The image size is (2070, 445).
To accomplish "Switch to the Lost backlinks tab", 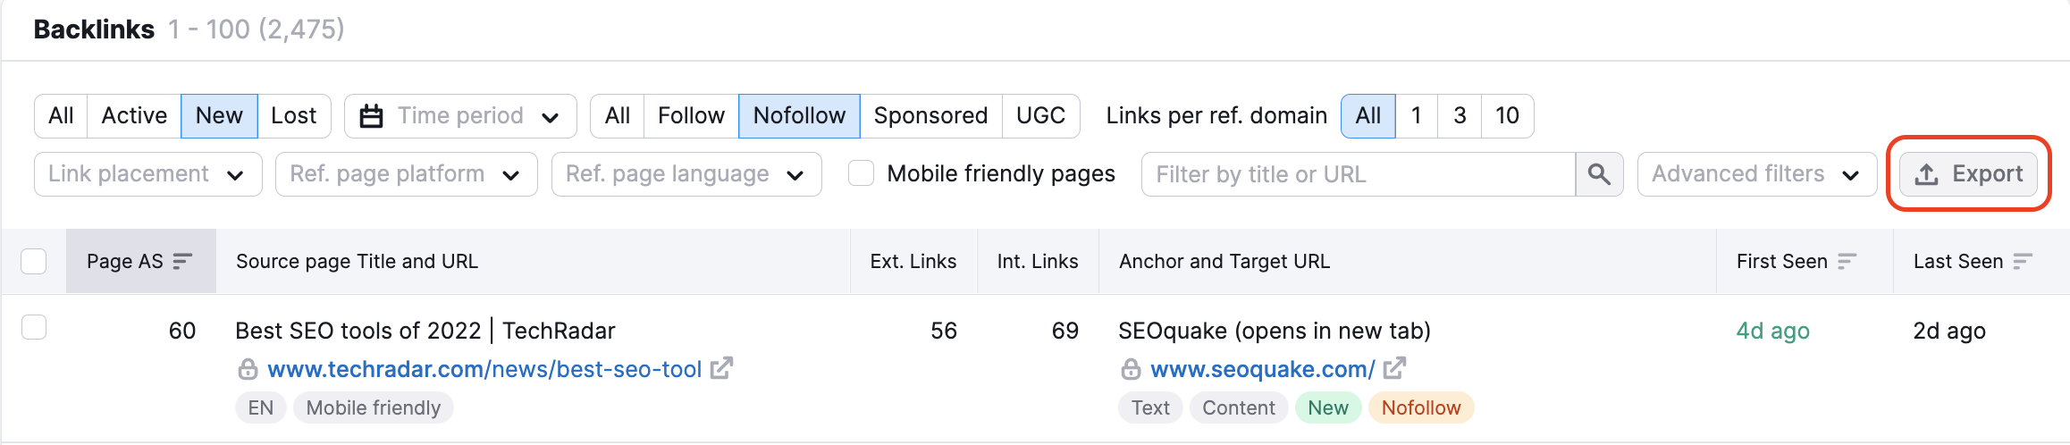I will (294, 116).
